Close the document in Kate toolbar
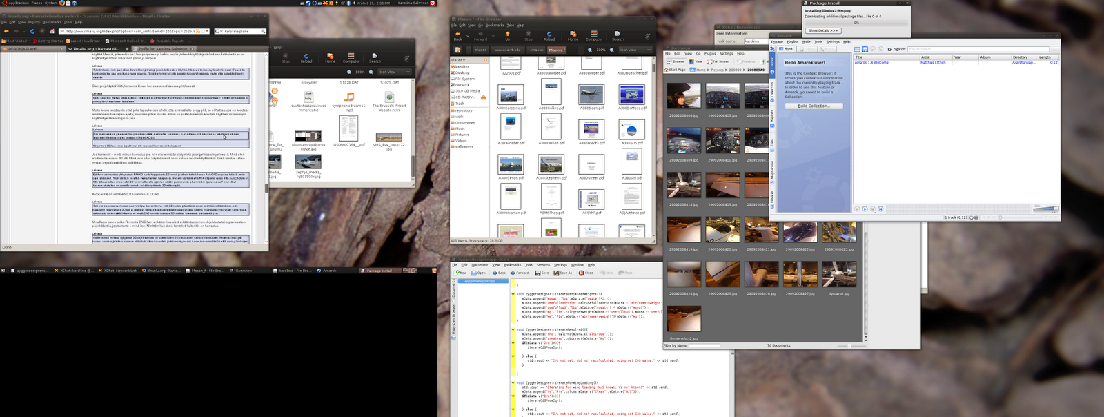This screenshot has height=417, width=1104. (586, 273)
